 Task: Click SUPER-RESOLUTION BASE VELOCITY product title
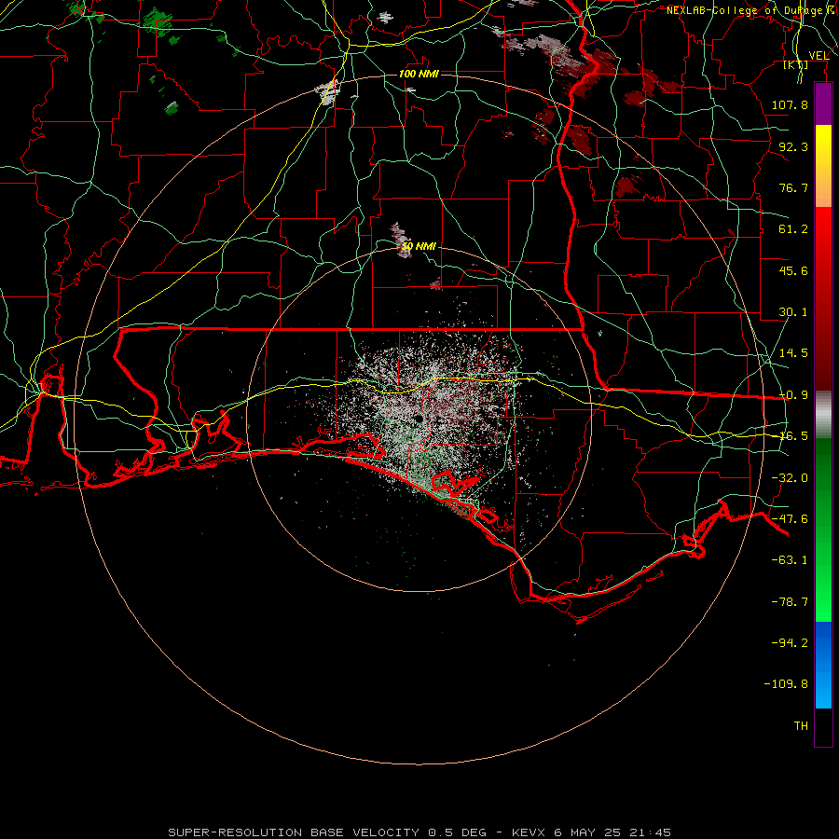point(294,832)
